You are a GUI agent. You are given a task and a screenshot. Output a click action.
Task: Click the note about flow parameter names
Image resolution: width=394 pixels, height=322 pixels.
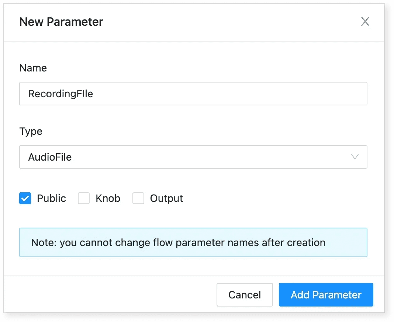pyautogui.click(x=193, y=242)
